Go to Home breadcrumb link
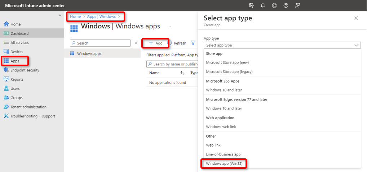Viewport: 367px width, 172px height. click(75, 17)
